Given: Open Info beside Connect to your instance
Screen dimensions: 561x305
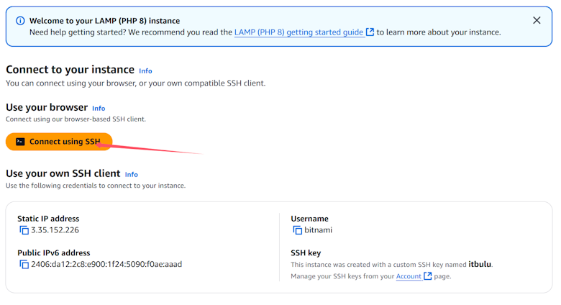Looking at the screenshot, I should [145, 71].
